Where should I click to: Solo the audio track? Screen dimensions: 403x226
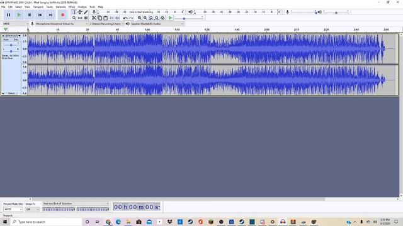[16, 40]
